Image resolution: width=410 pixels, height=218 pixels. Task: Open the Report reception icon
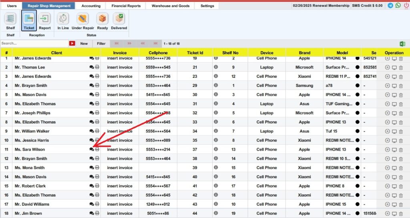[x=45, y=22]
